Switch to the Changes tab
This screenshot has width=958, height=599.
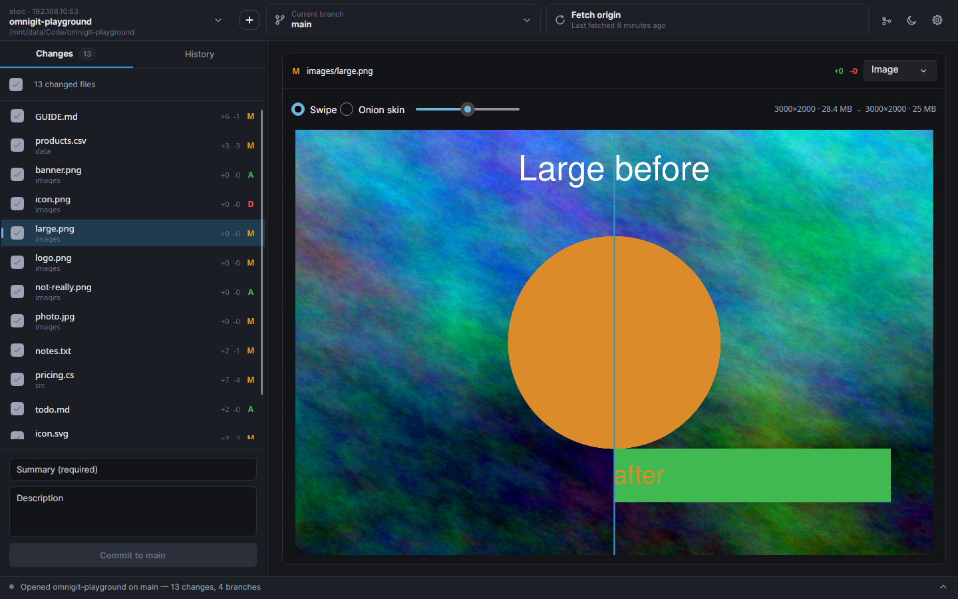point(66,54)
